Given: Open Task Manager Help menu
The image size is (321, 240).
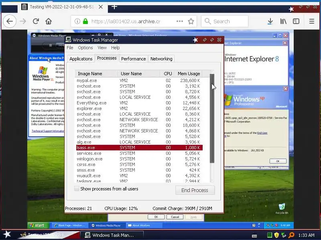Looking at the screenshot, I should [116, 48].
